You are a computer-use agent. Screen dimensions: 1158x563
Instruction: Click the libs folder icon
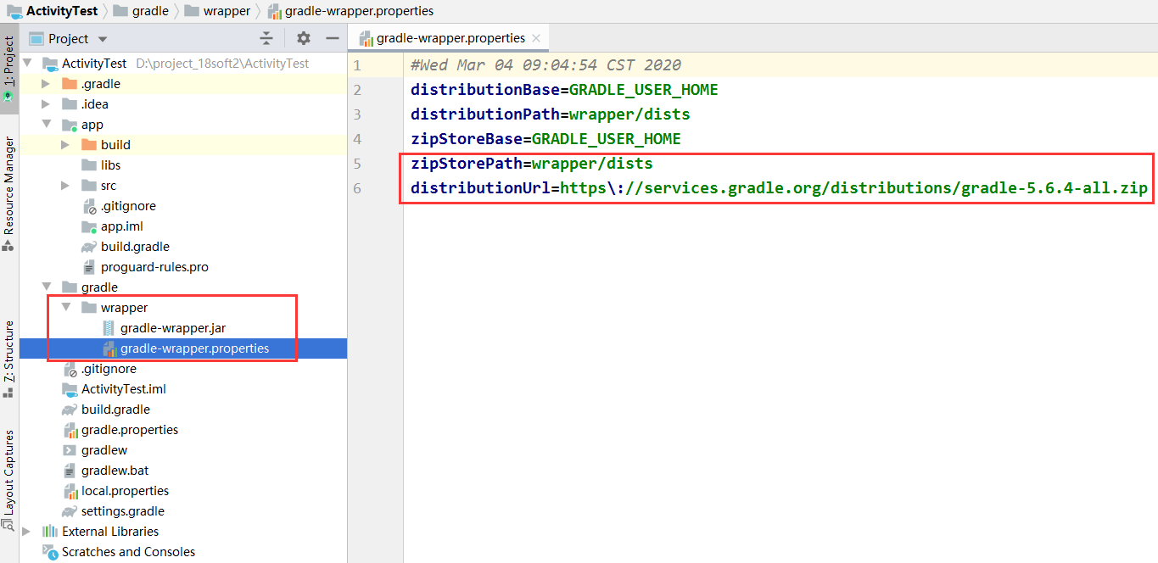click(x=89, y=165)
